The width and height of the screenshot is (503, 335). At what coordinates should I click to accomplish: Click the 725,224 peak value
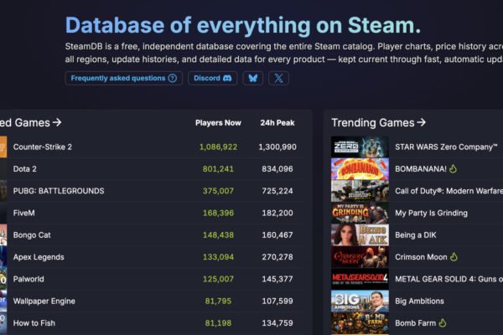point(277,191)
